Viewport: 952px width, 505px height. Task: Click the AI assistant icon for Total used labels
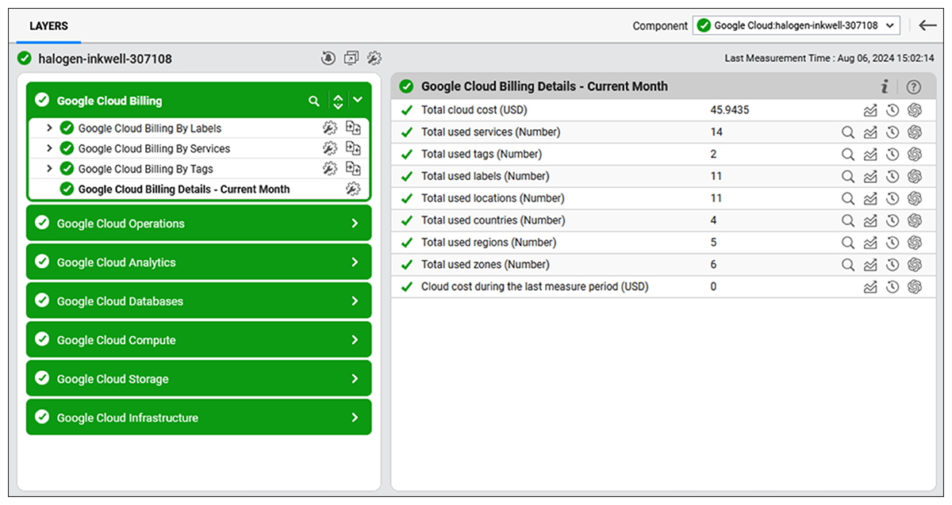[915, 177]
